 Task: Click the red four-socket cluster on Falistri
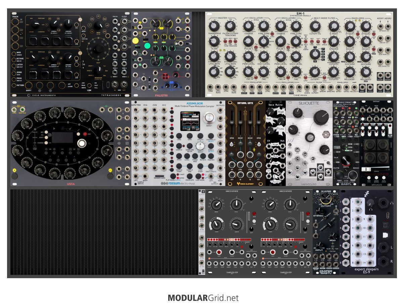point(165,76)
